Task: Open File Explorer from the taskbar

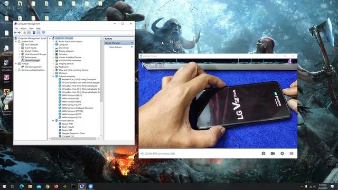Action: [30, 186]
